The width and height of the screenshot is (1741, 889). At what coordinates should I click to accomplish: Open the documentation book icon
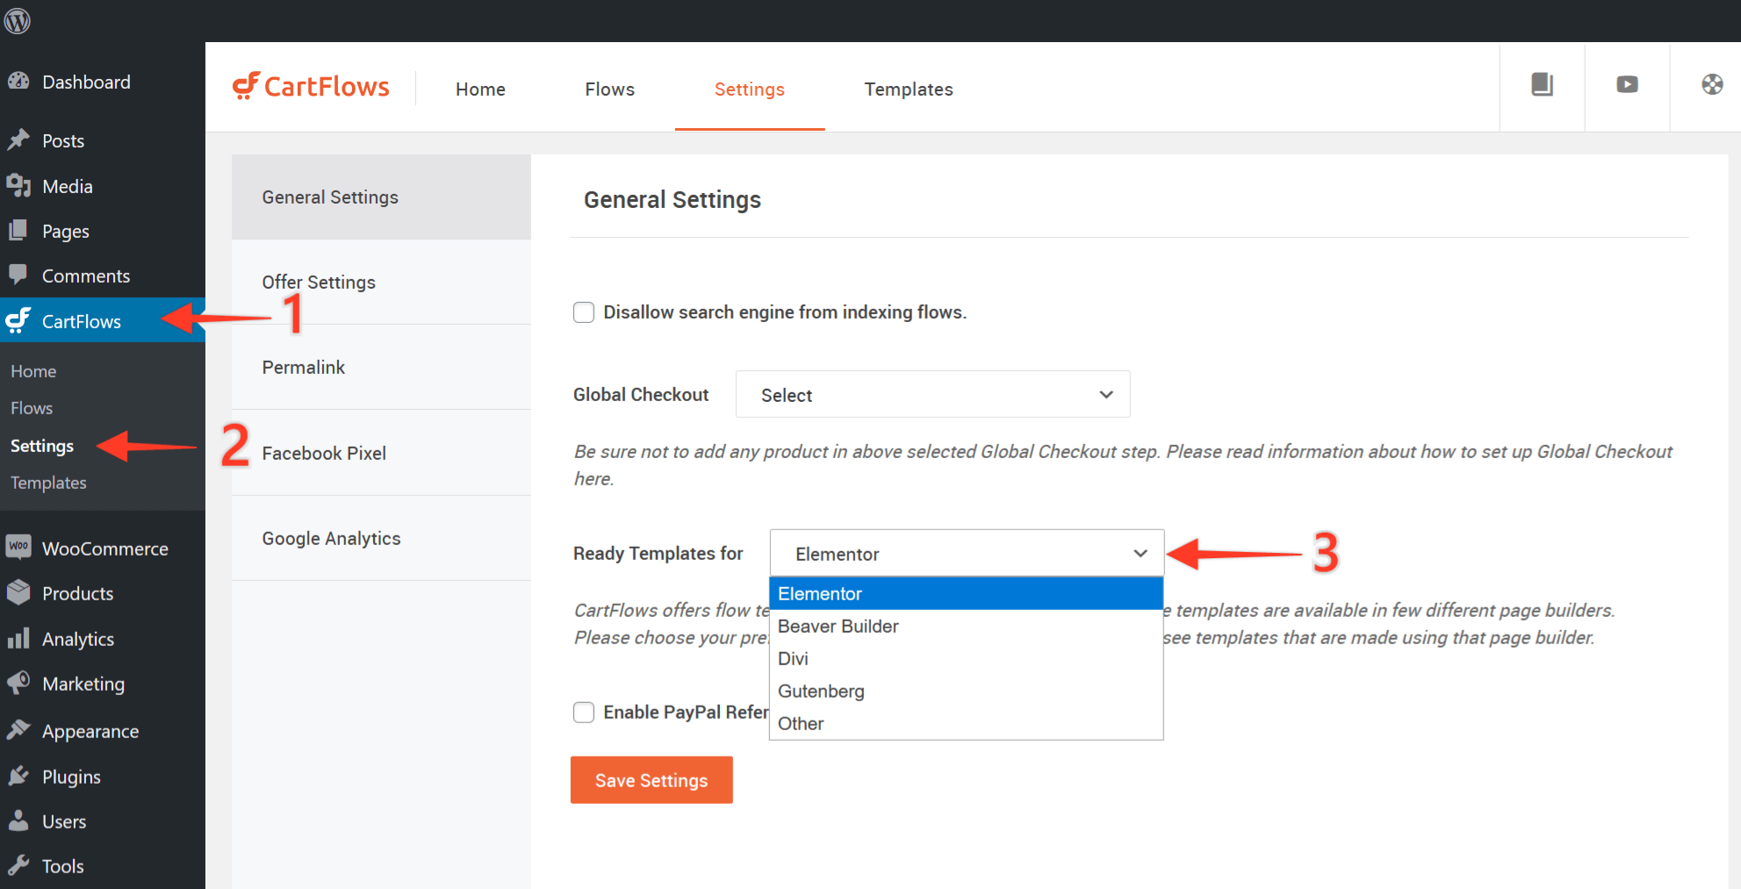pos(1542,85)
